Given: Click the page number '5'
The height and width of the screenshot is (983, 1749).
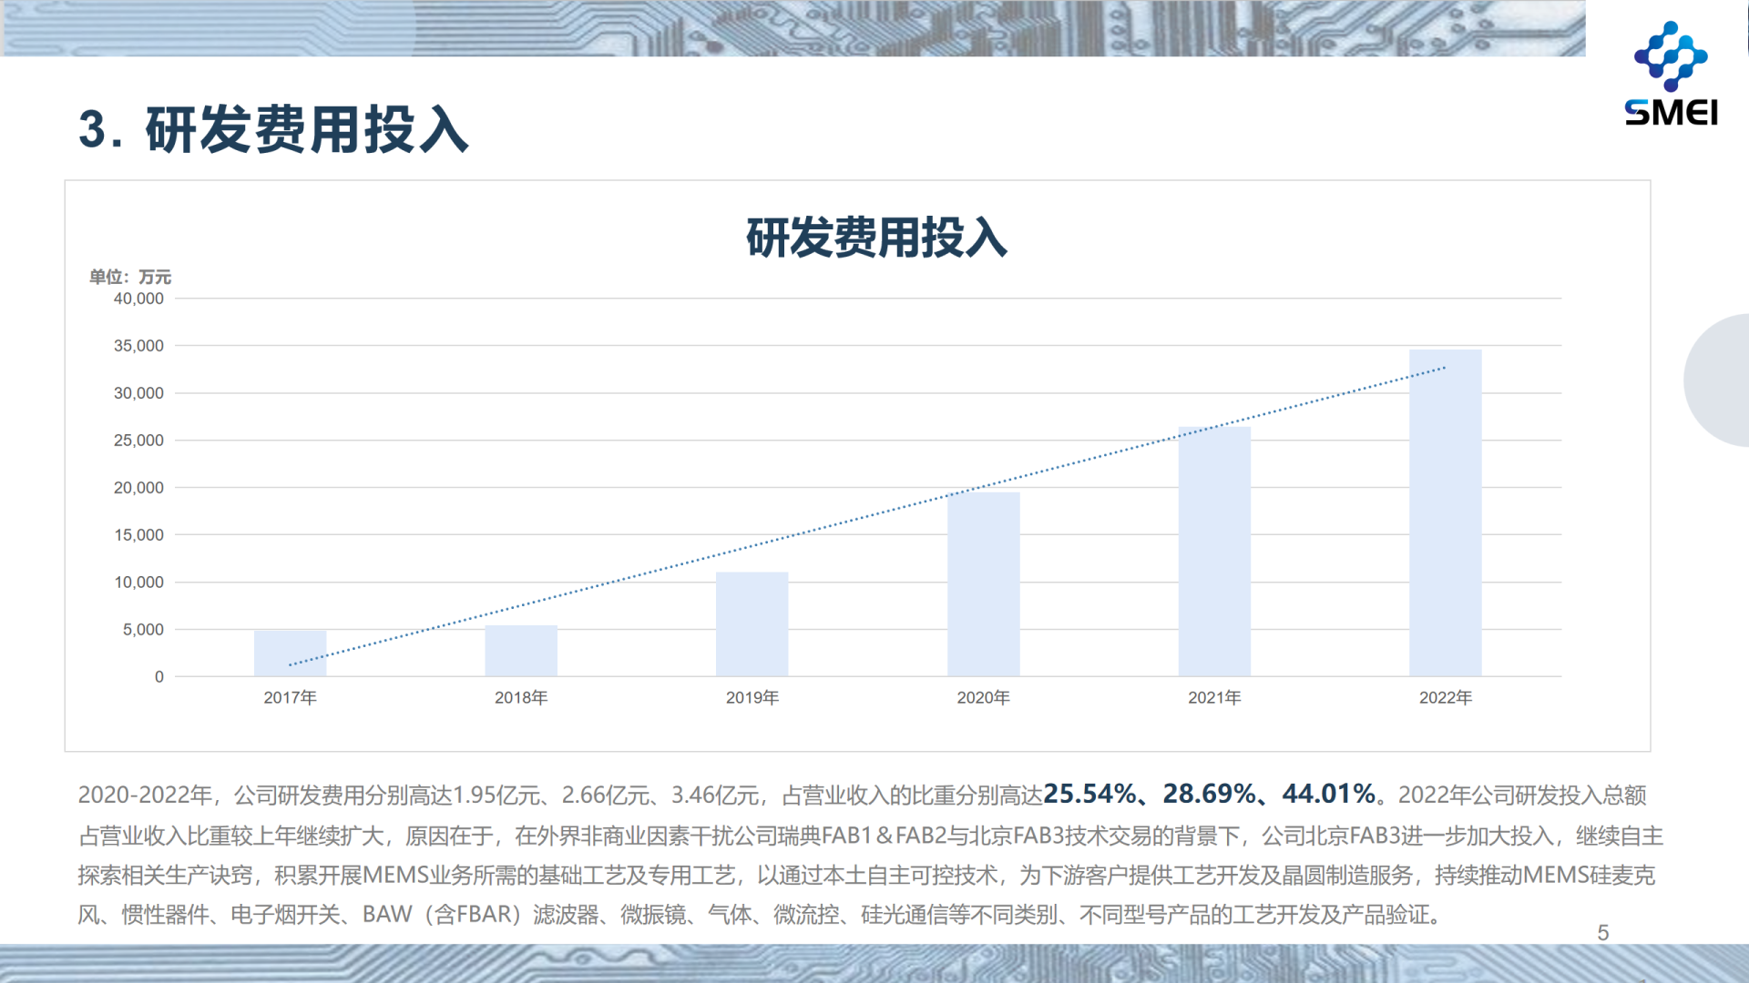Looking at the screenshot, I should [1603, 933].
